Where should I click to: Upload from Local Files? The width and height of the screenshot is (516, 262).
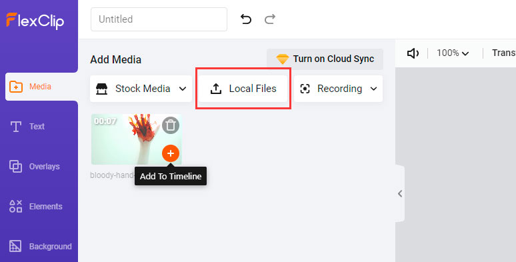coord(243,89)
